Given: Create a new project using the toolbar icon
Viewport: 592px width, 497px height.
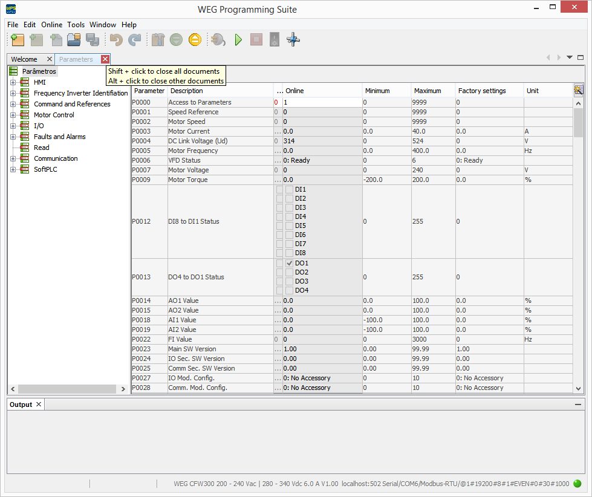Looking at the screenshot, I should (x=17, y=39).
